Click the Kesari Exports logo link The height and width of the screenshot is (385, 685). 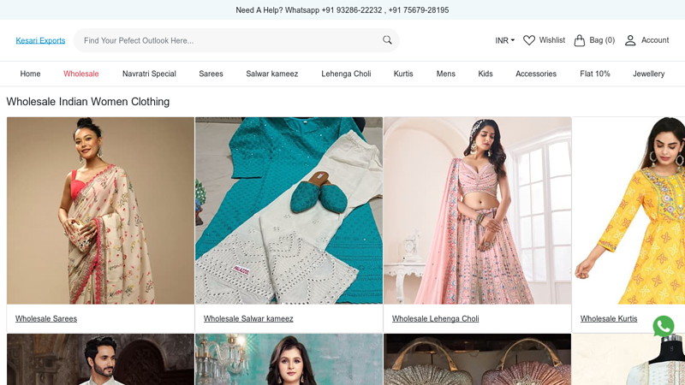coord(40,40)
